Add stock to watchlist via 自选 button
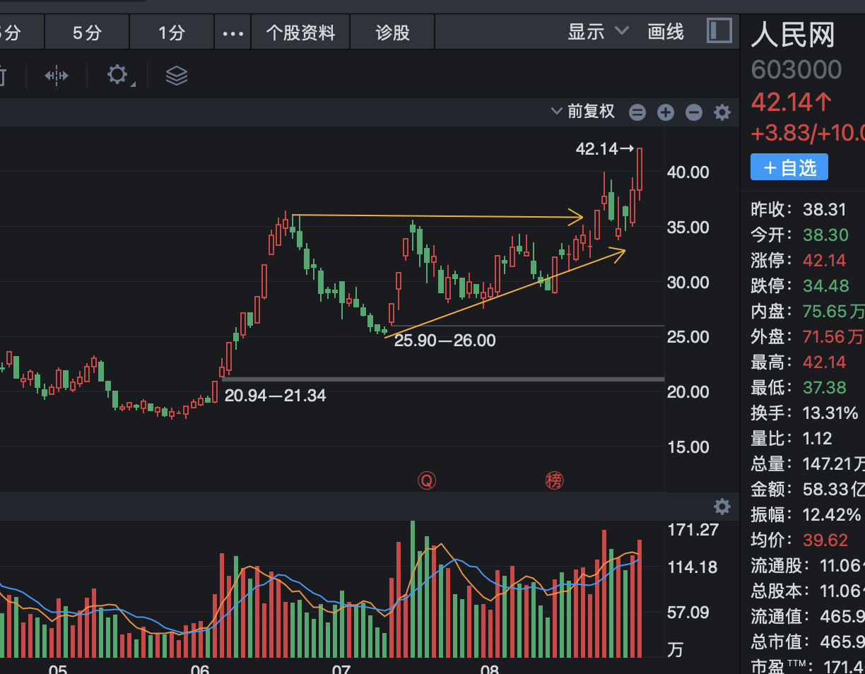Image resolution: width=865 pixels, height=674 pixels. [x=789, y=167]
